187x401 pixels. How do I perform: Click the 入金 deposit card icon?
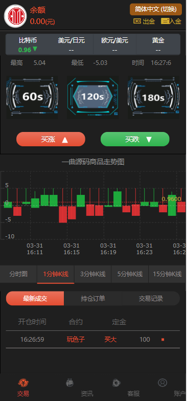tap(165, 21)
